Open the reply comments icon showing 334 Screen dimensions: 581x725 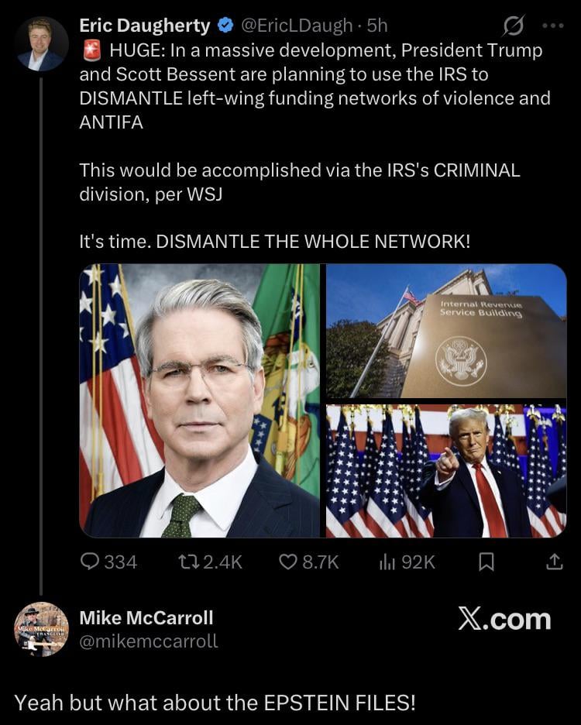coord(108,562)
